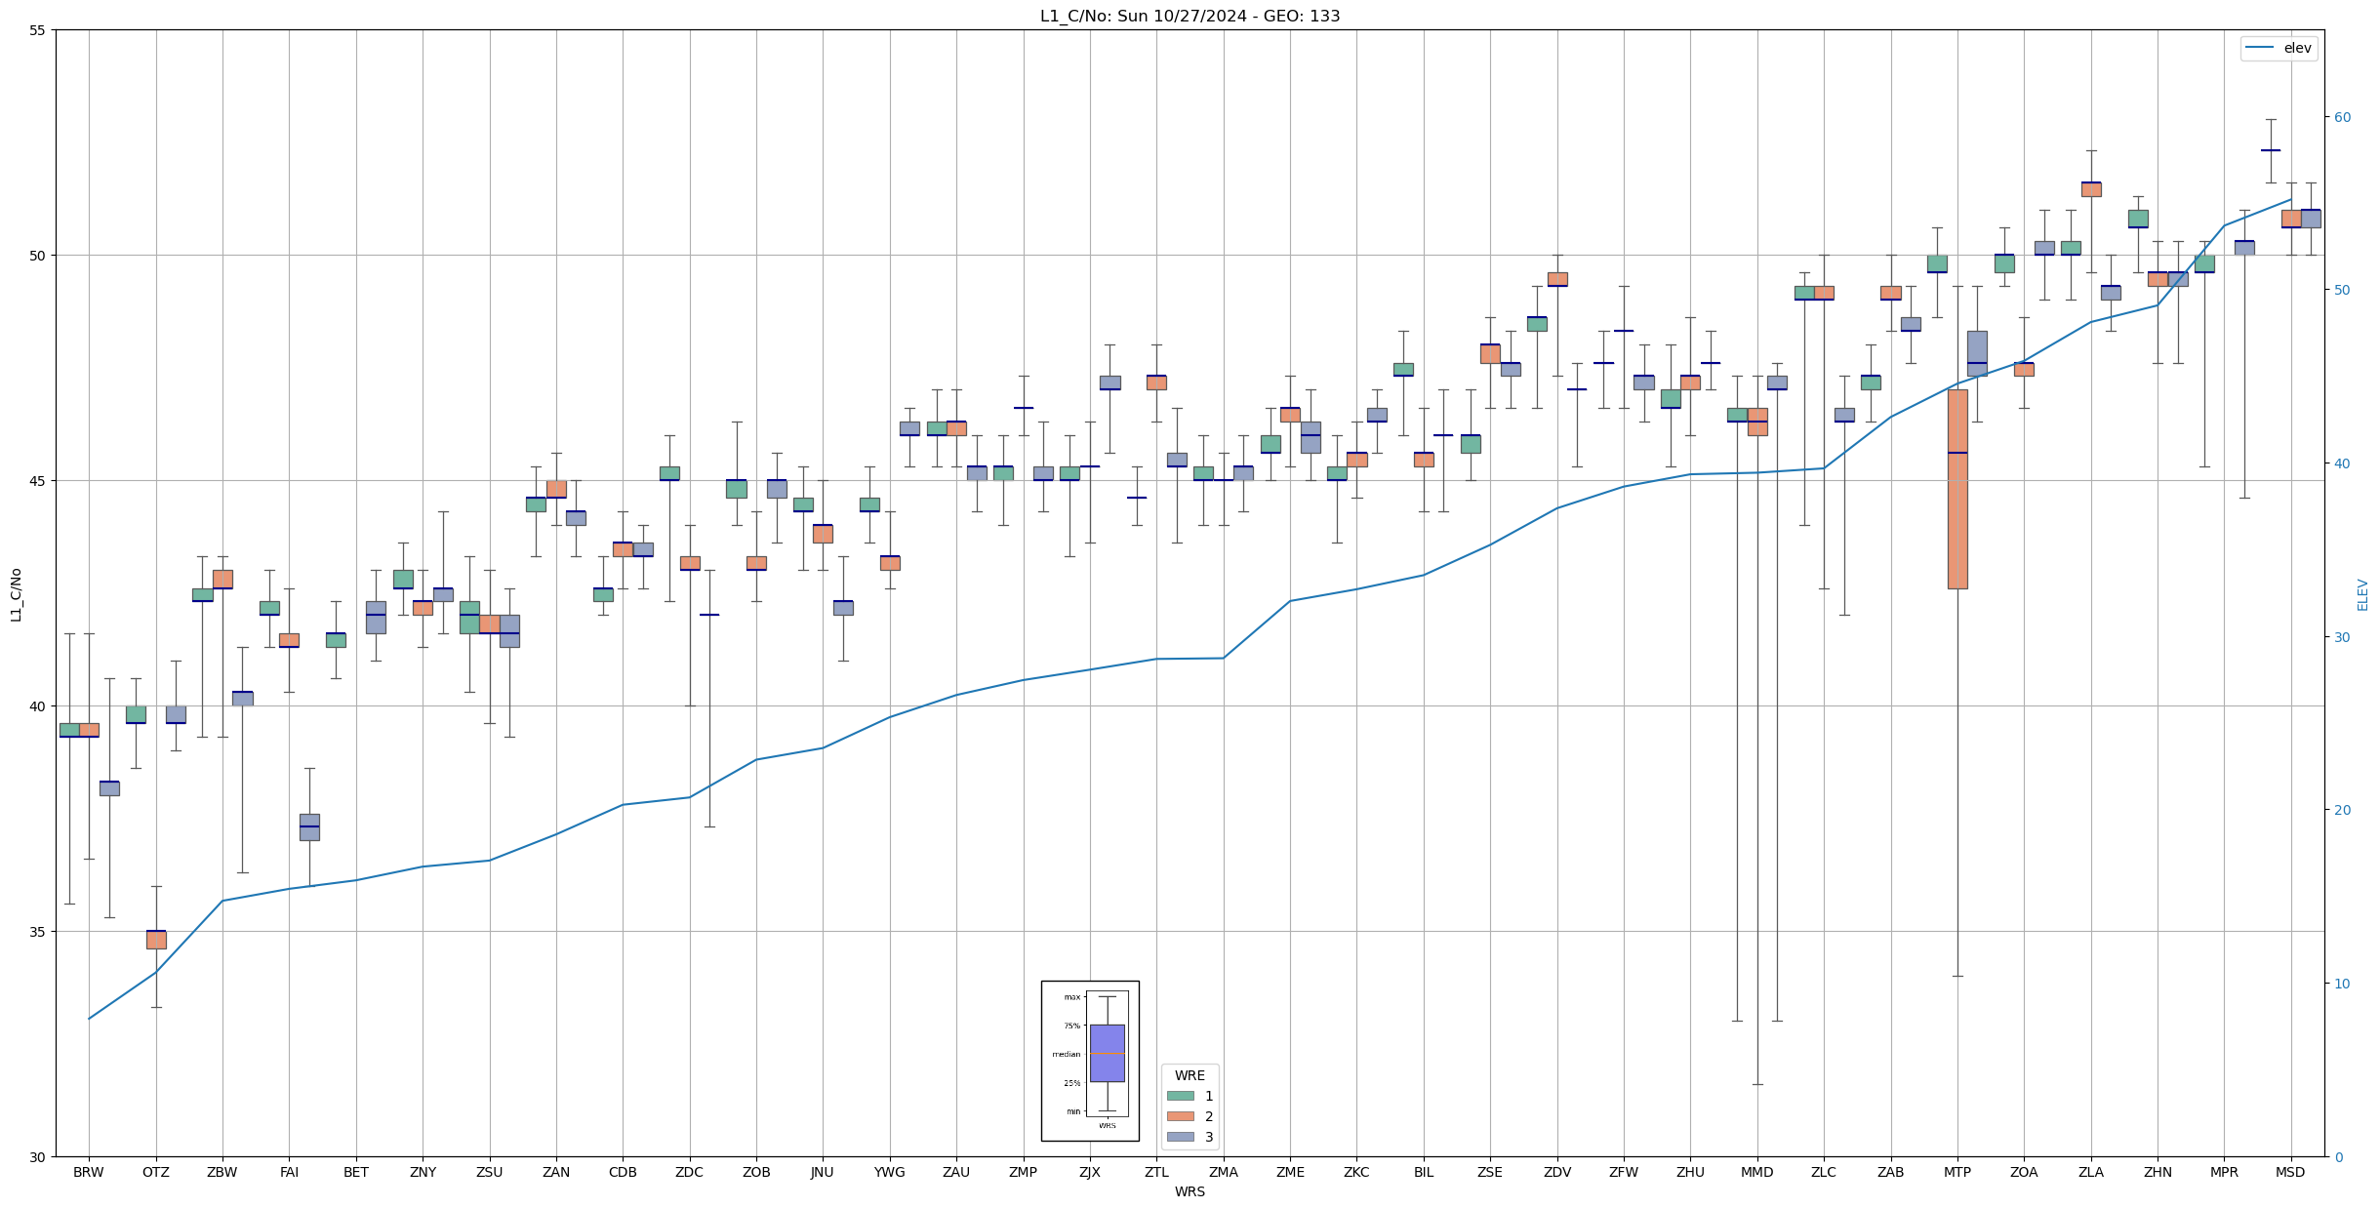
Task: Click the WRE legend title
Action: click(1190, 1075)
